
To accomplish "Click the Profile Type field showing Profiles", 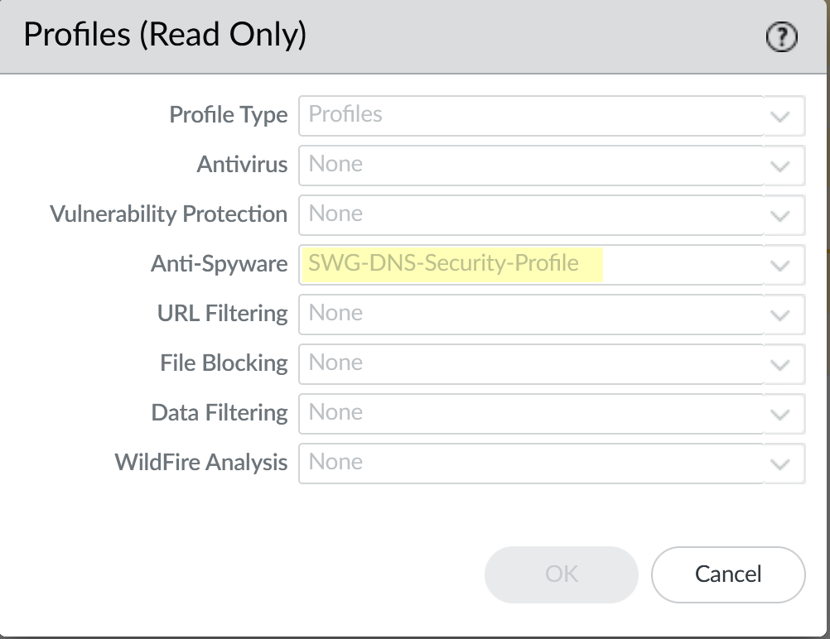I will (x=530, y=115).
